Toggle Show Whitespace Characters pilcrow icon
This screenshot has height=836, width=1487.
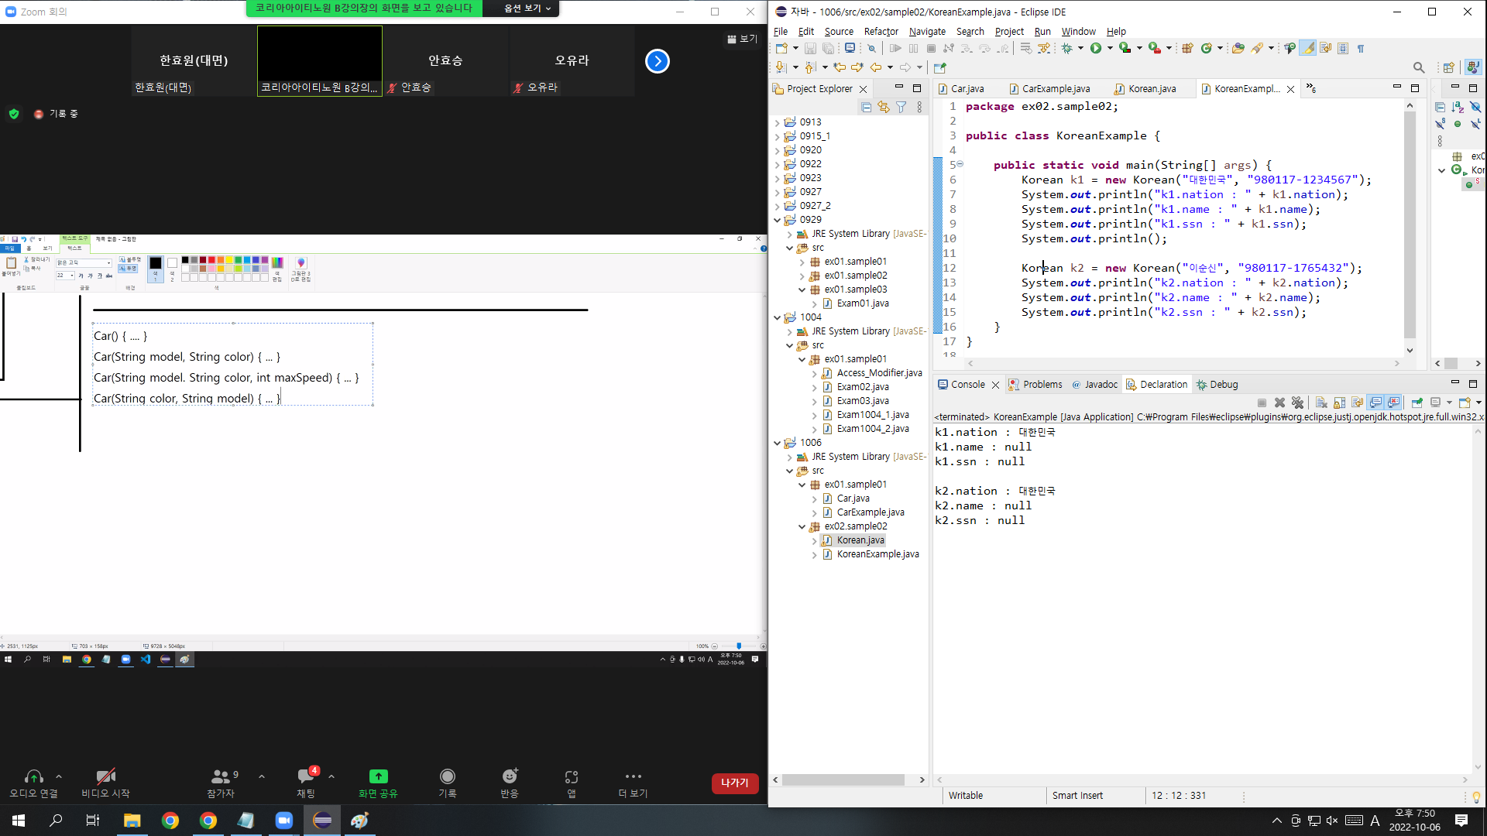pyautogui.click(x=1360, y=48)
